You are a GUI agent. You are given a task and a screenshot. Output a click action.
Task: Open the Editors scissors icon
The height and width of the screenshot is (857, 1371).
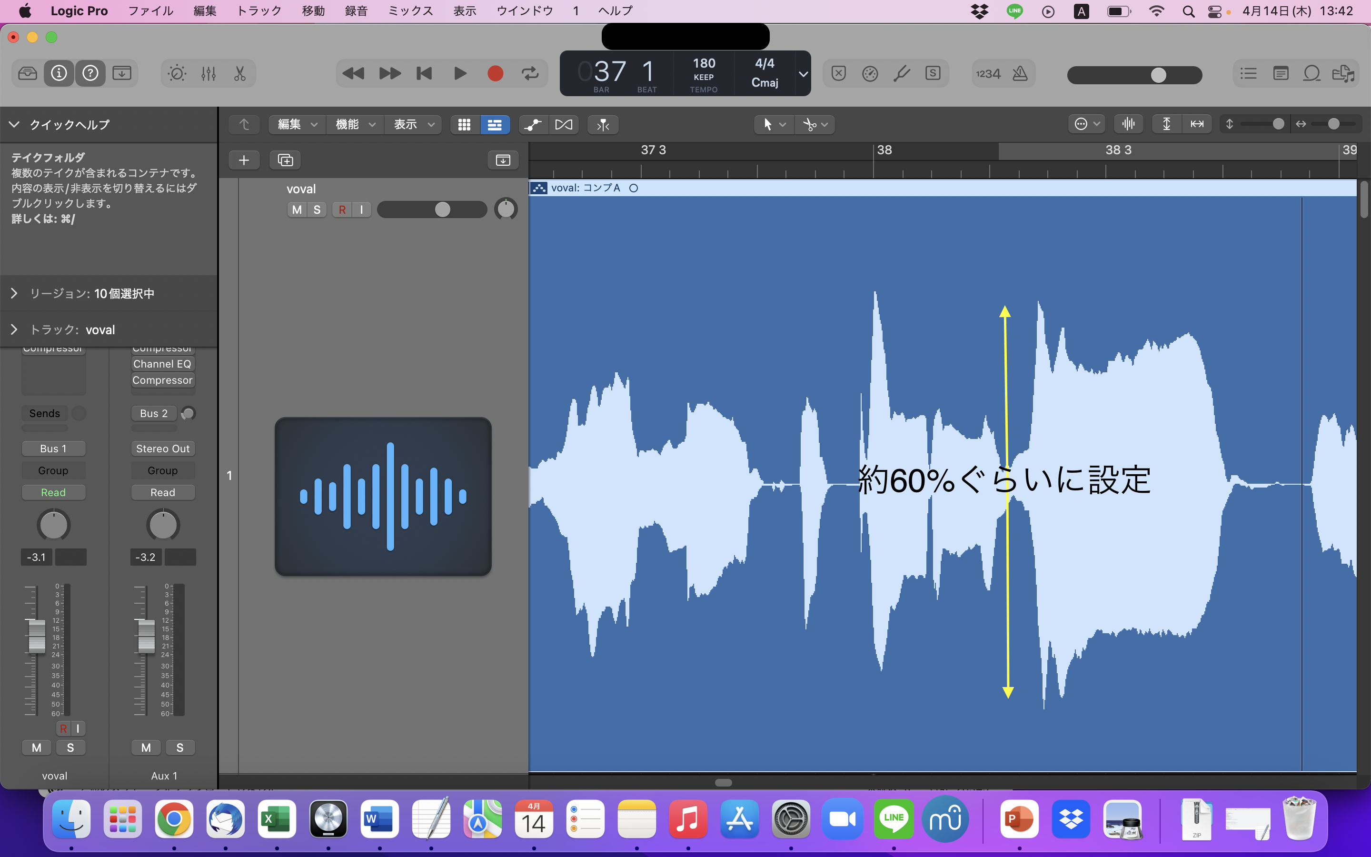click(239, 74)
